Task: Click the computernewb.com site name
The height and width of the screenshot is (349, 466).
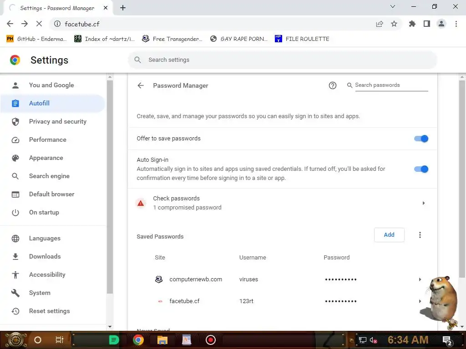Action: tap(196, 279)
